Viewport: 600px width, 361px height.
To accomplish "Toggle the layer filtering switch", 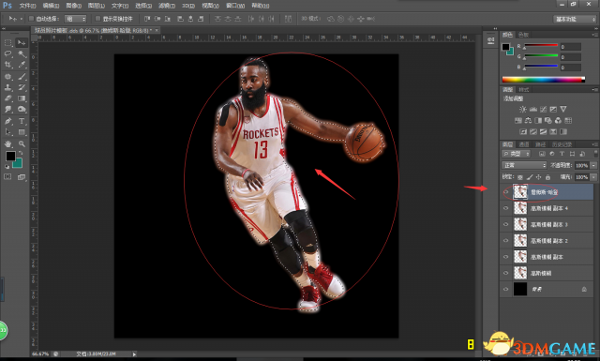I will (x=595, y=154).
